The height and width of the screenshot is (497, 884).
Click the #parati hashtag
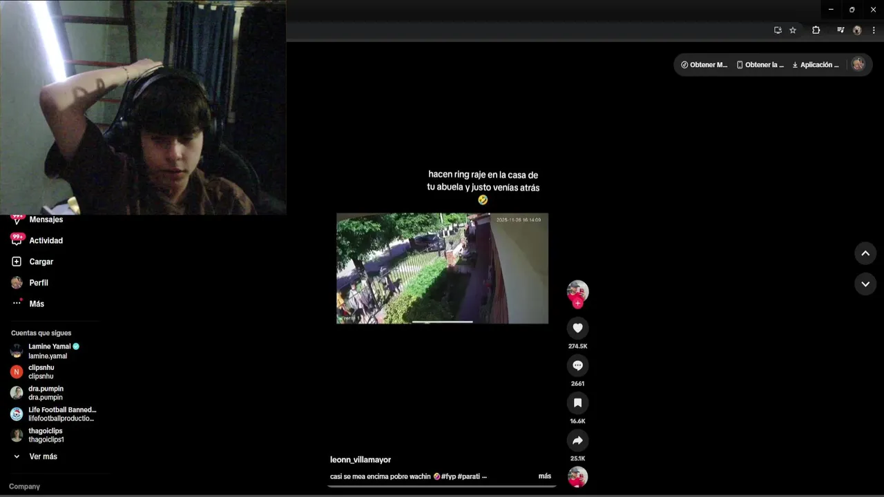468,476
